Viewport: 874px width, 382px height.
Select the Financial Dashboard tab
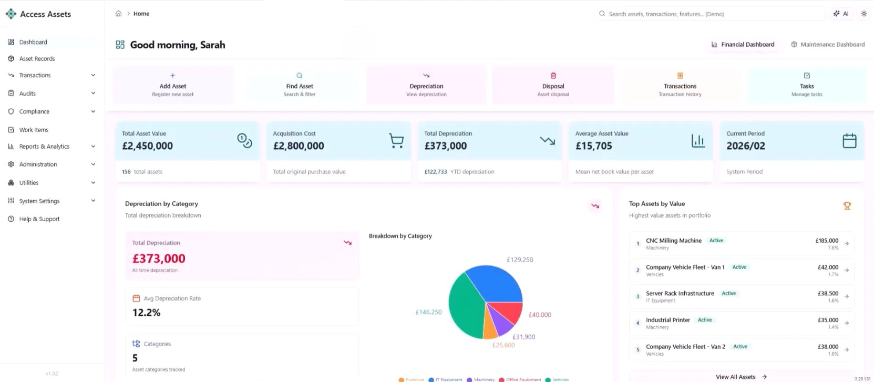743,45
